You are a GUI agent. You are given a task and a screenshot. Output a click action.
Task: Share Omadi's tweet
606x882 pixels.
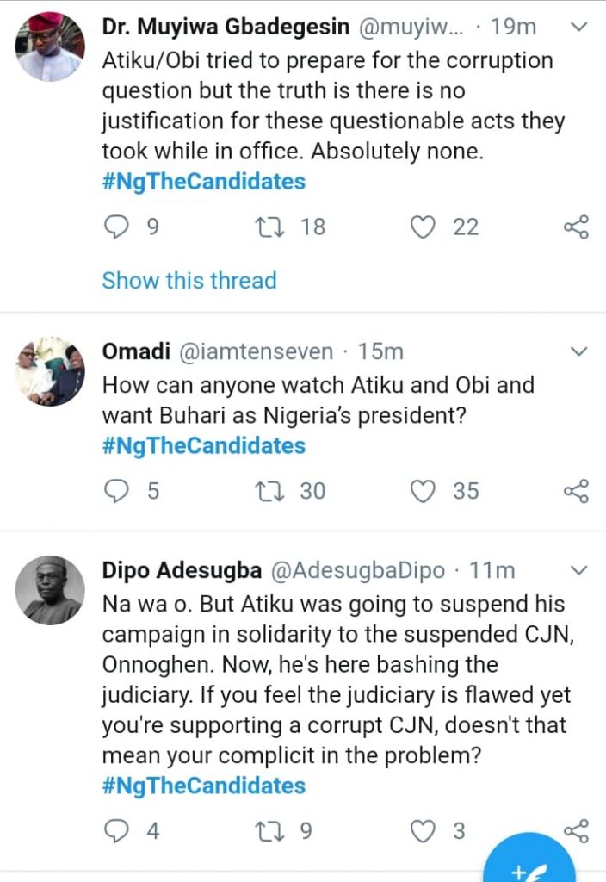(576, 491)
